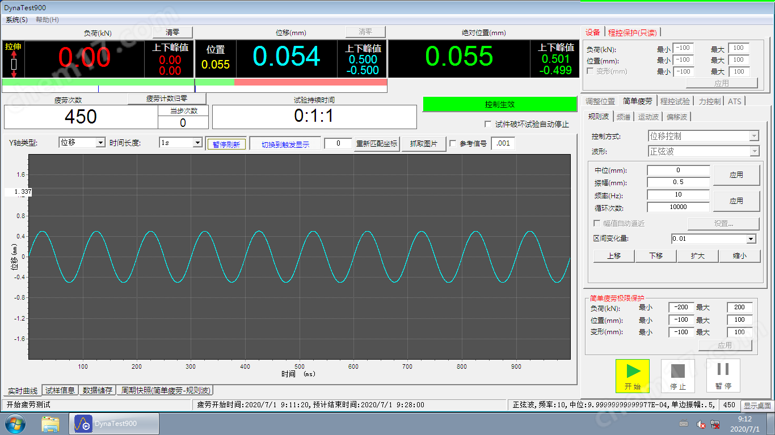Switch to 简单疲劳 tab
The height and width of the screenshot is (435, 775).
click(x=637, y=100)
